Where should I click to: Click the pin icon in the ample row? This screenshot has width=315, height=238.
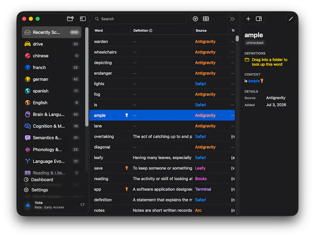click(x=126, y=115)
